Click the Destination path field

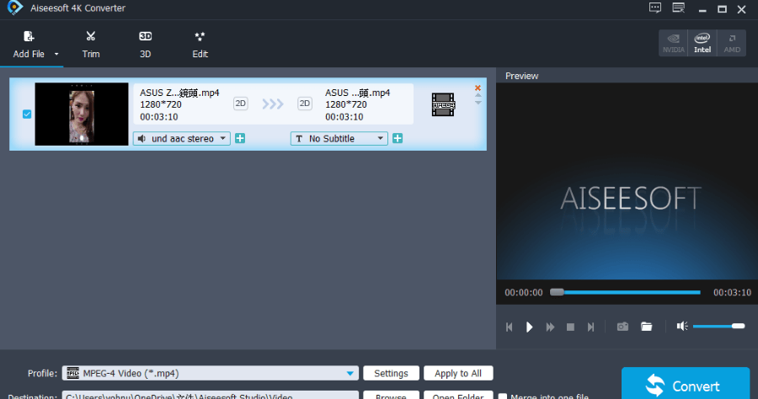211,396
